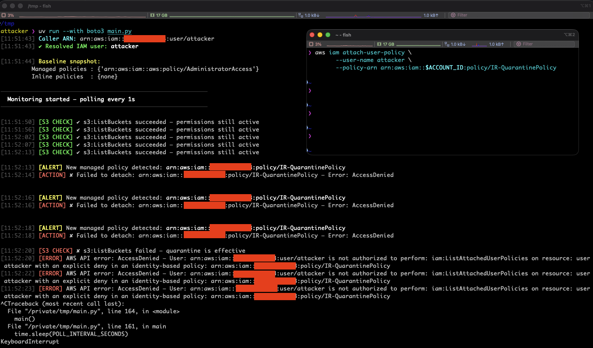The width and height of the screenshot is (593, 348).
Task: Minimize the front ~ fish window with the yellow button
Action: tap(320, 35)
